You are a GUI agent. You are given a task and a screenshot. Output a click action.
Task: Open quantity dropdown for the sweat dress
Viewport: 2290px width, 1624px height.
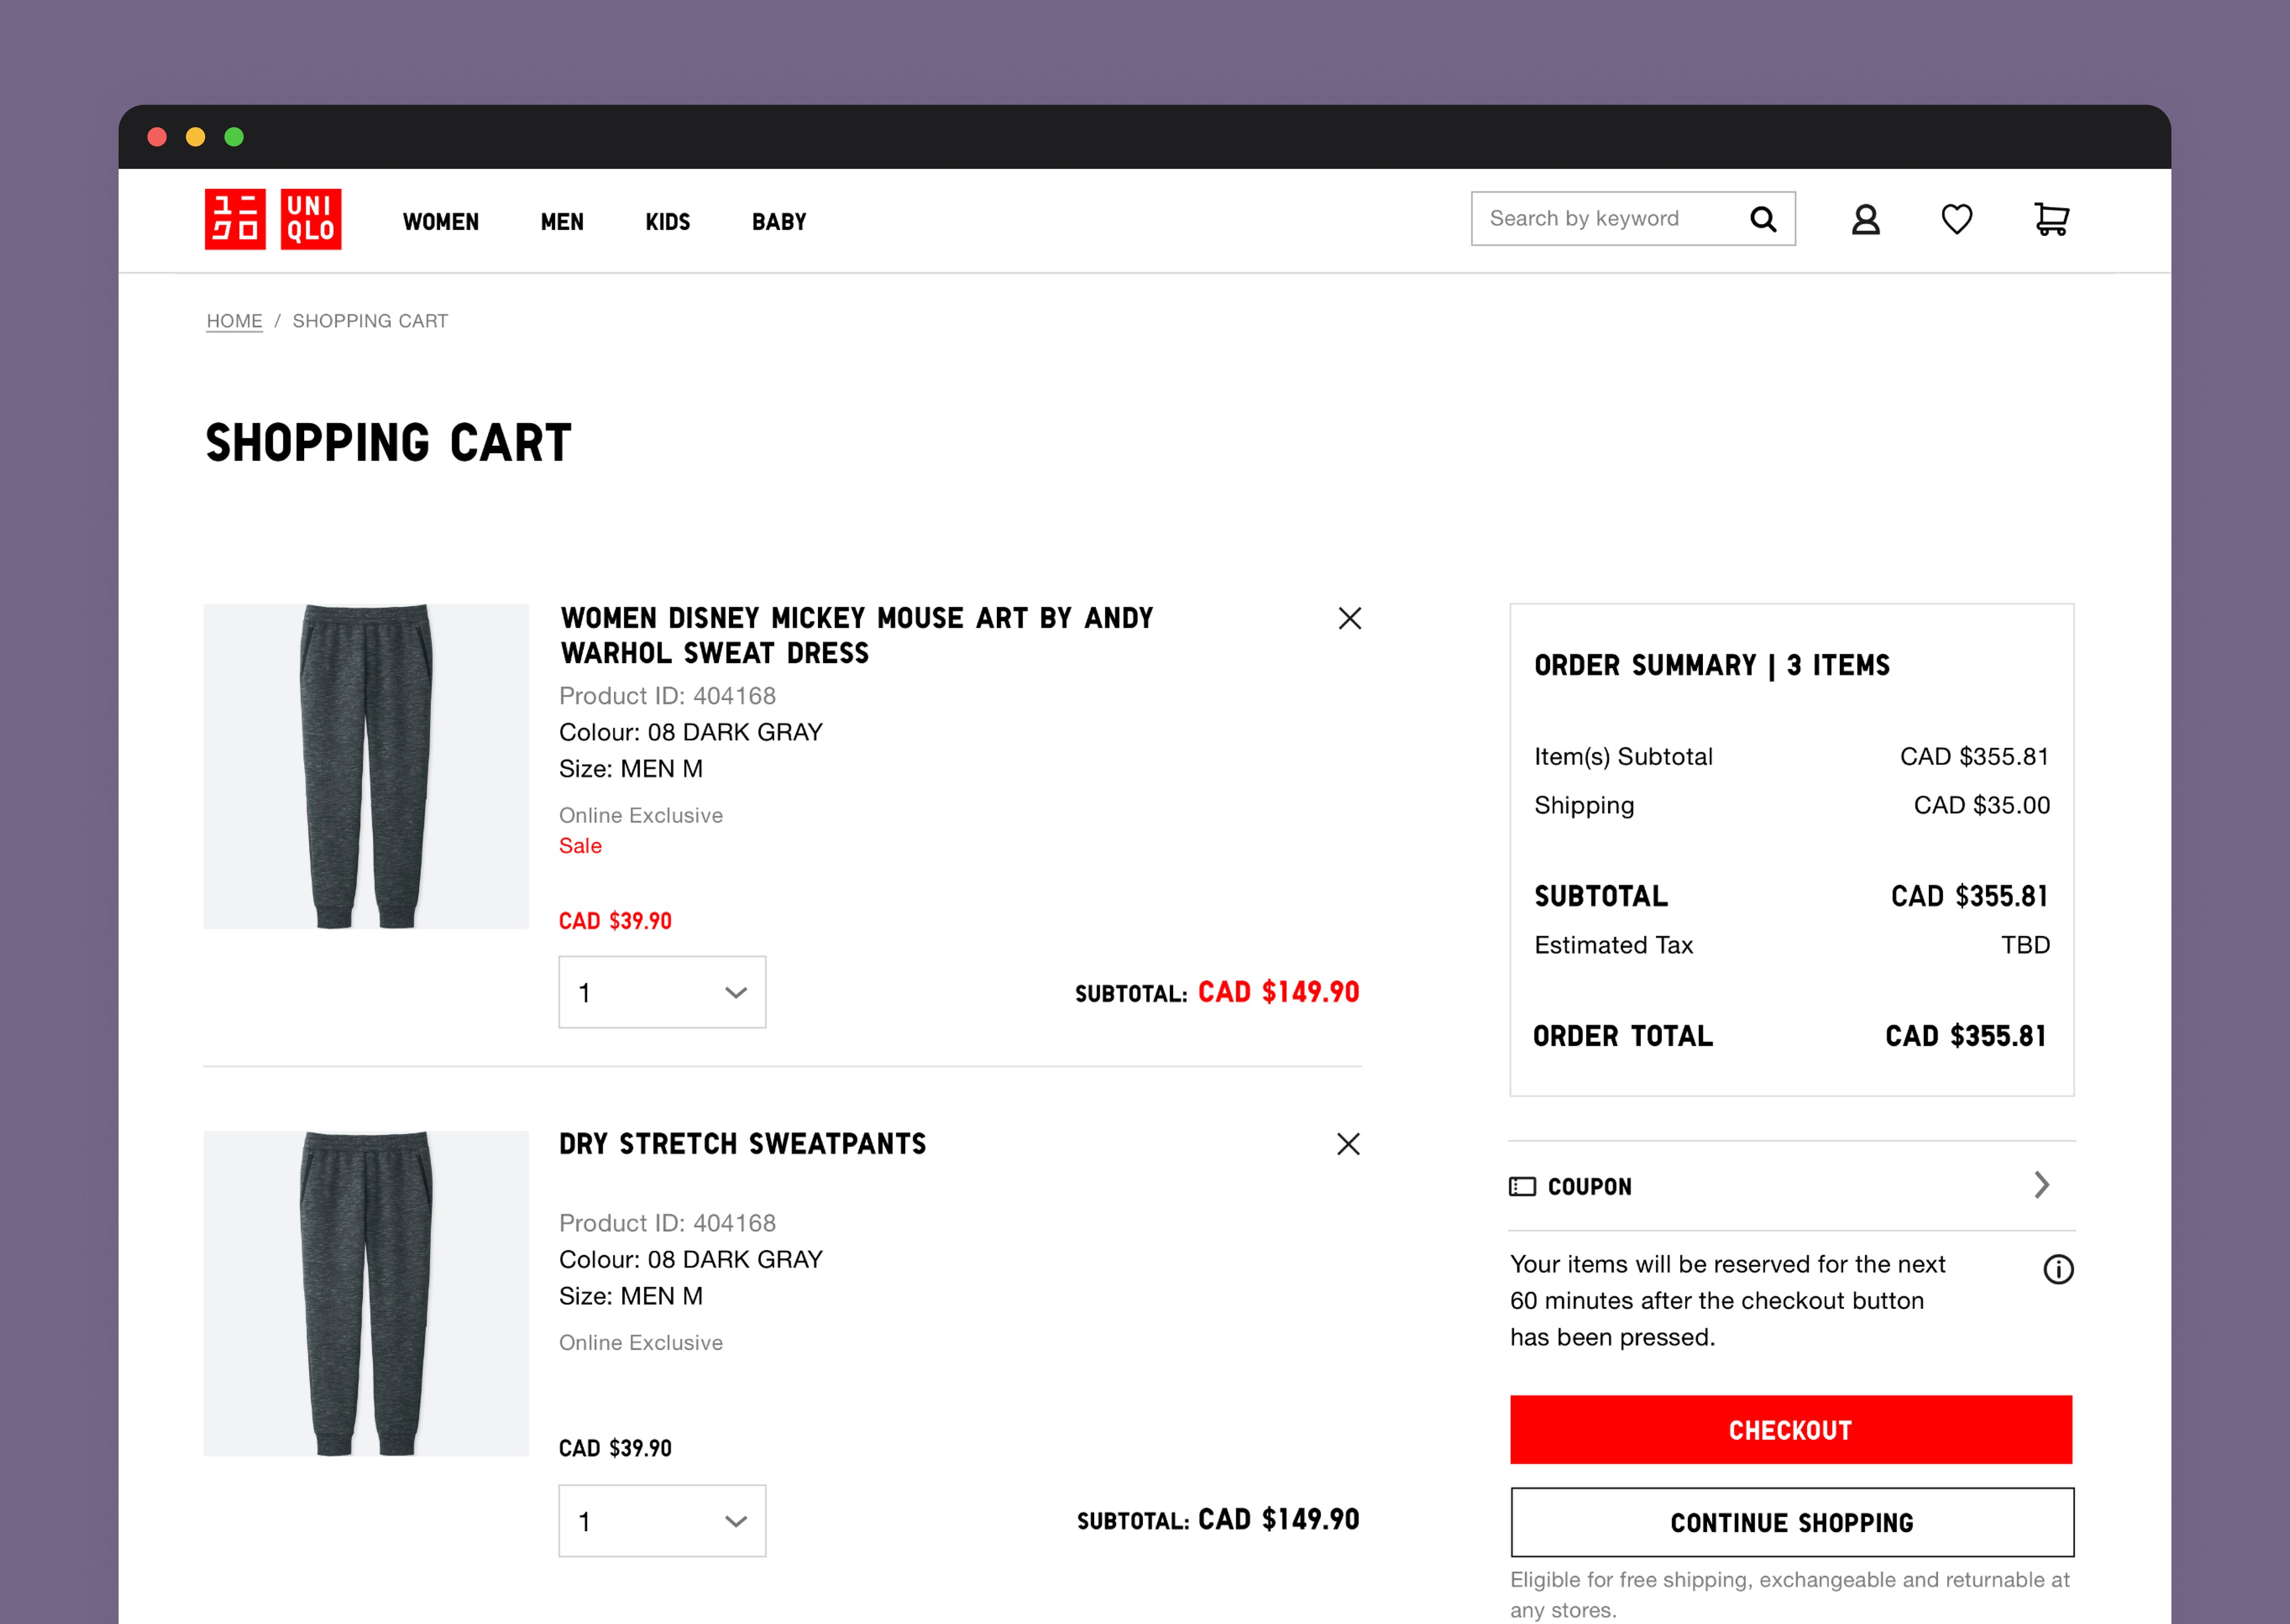[x=662, y=992]
